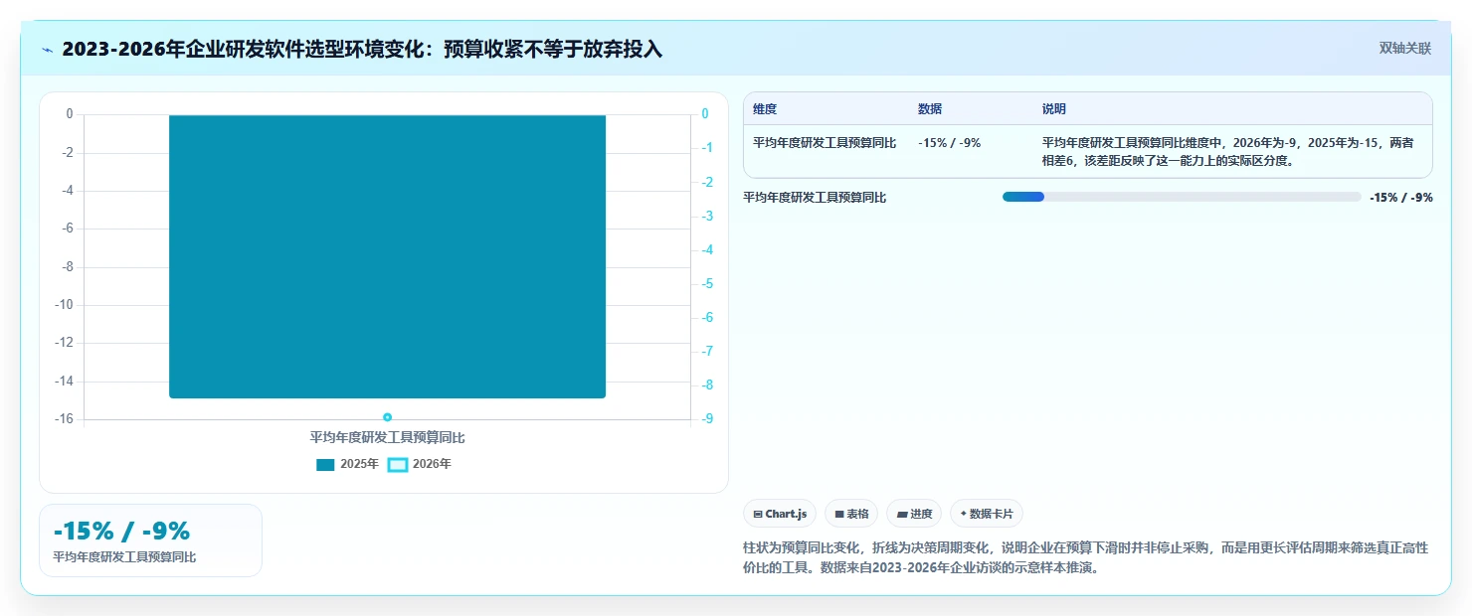The height and width of the screenshot is (616, 1472).
Task: Click the 维度 column header
Action: [765, 108]
